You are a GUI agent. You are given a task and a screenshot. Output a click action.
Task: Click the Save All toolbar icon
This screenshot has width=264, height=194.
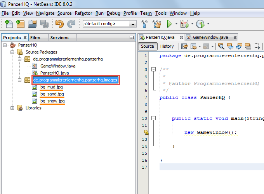coord(44,24)
